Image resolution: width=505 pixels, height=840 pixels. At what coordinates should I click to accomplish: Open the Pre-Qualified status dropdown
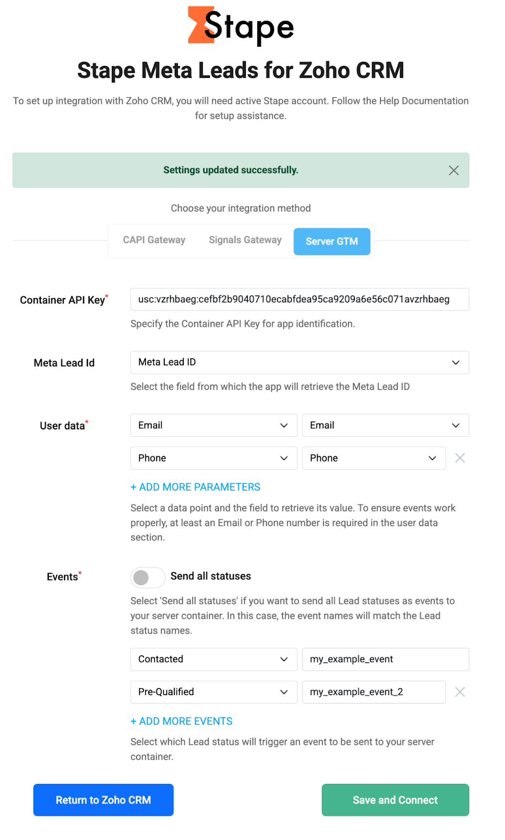[214, 692]
